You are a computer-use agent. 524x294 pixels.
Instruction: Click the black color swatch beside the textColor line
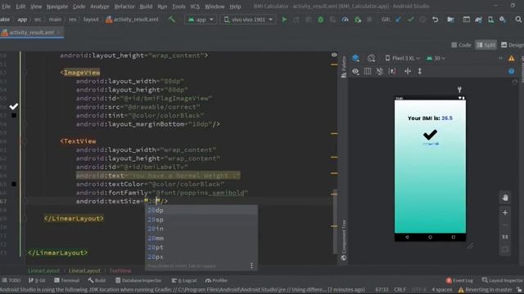(14, 184)
